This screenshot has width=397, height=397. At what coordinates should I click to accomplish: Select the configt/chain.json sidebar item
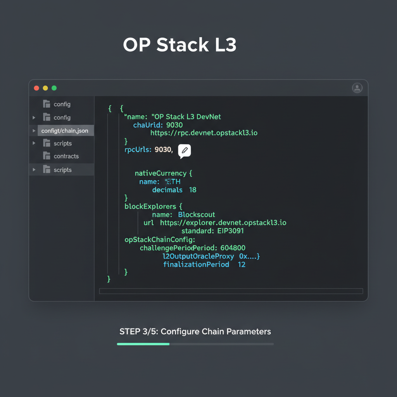(66, 130)
